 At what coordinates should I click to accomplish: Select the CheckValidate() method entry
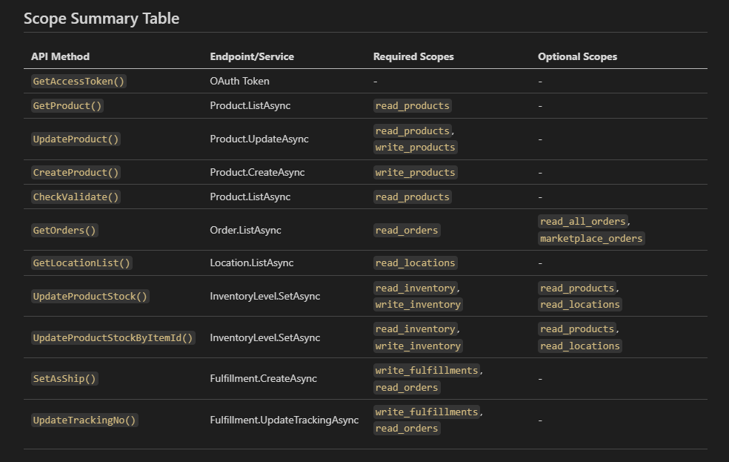pyautogui.click(x=76, y=197)
